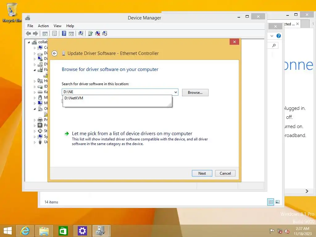This screenshot has height=237, width=316.
Task: Collapse the root computer node in device tree
Action: point(29,42)
